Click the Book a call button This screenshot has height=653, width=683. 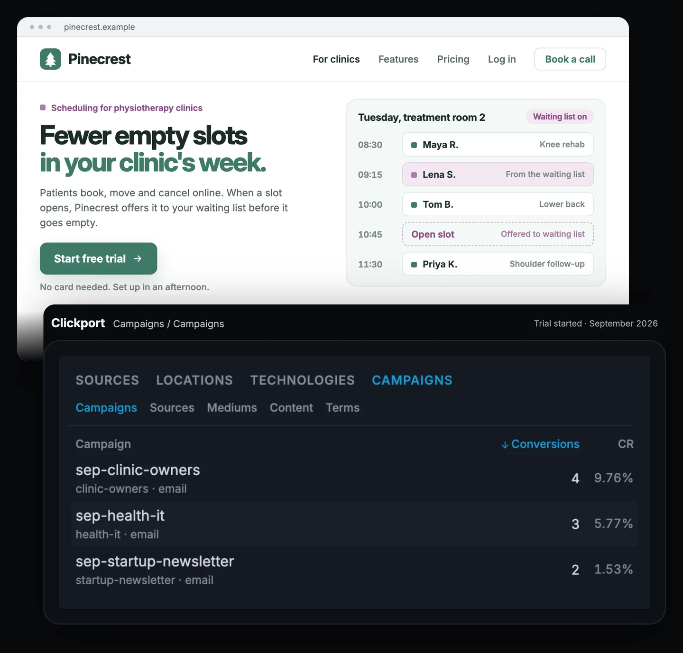point(570,59)
